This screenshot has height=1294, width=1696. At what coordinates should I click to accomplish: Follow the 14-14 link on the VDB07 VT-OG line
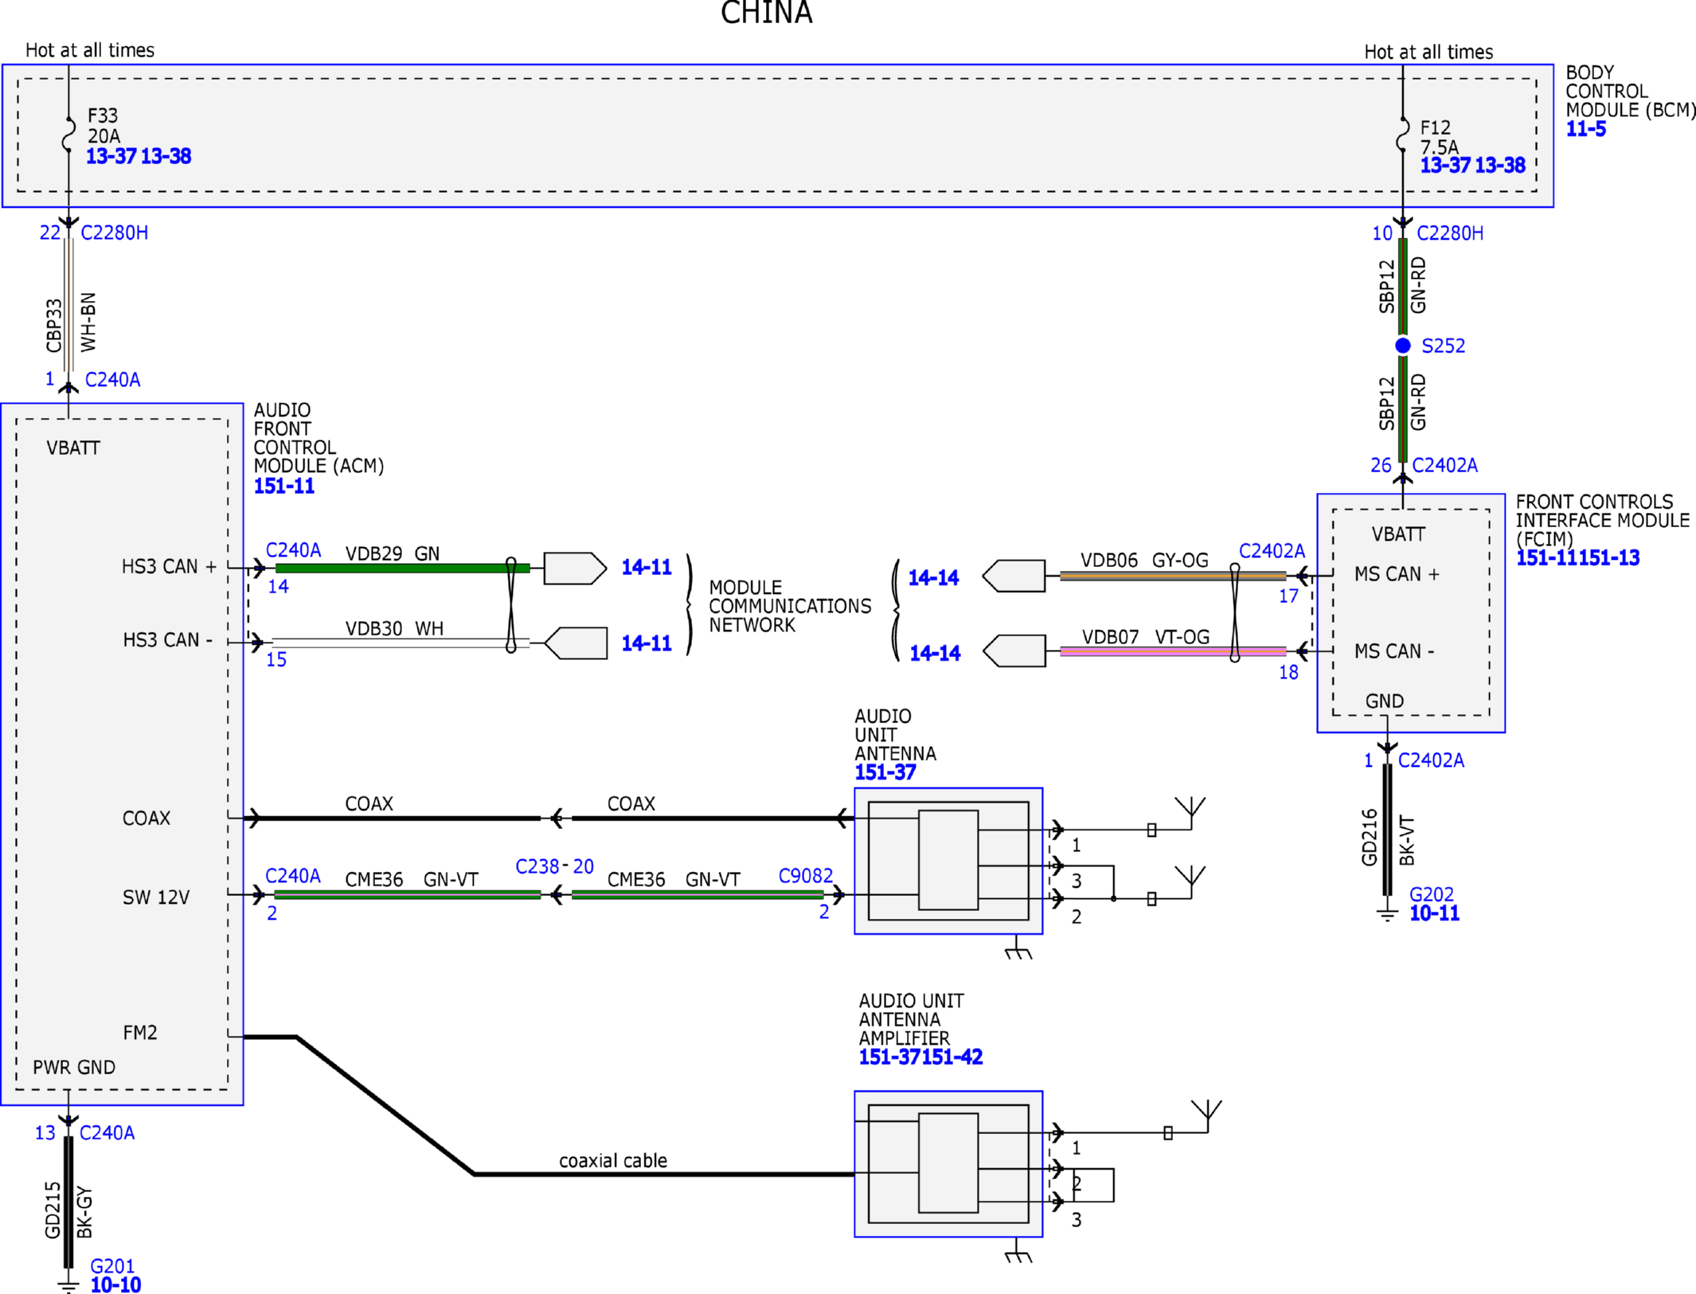click(935, 654)
